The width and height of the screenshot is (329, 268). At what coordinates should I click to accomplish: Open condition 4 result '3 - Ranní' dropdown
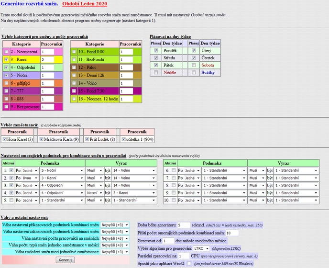[134, 193]
